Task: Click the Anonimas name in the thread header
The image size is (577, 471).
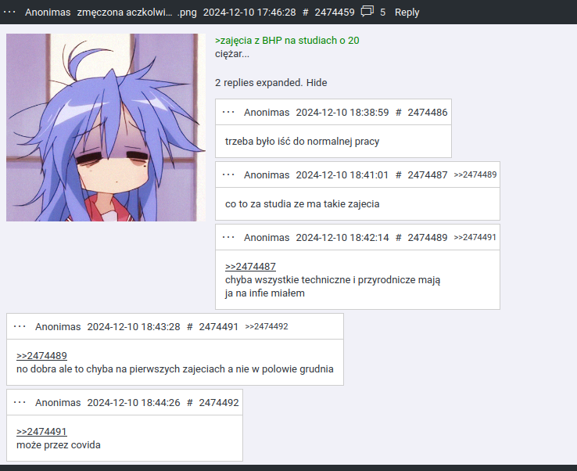Action: [48, 13]
